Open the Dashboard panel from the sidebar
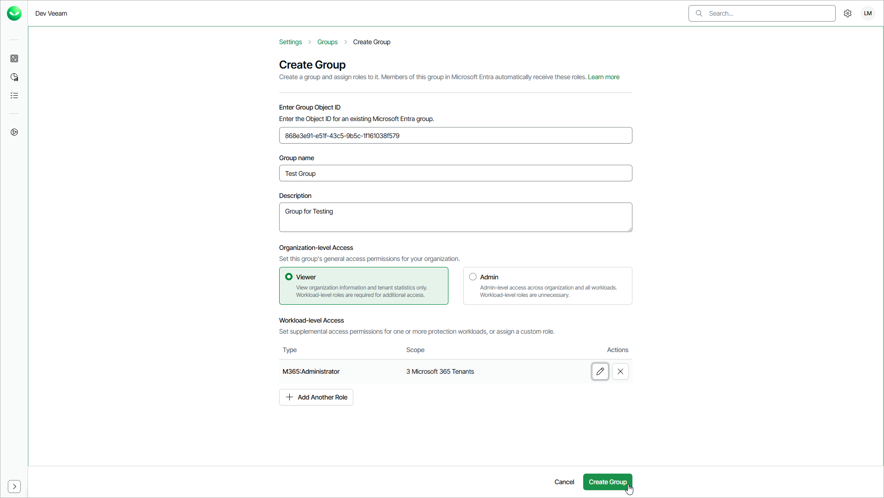The width and height of the screenshot is (884, 498). [x=14, y=58]
